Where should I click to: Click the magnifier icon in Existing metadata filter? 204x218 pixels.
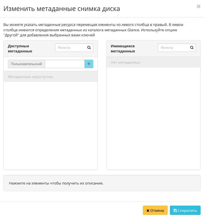[192, 48]
